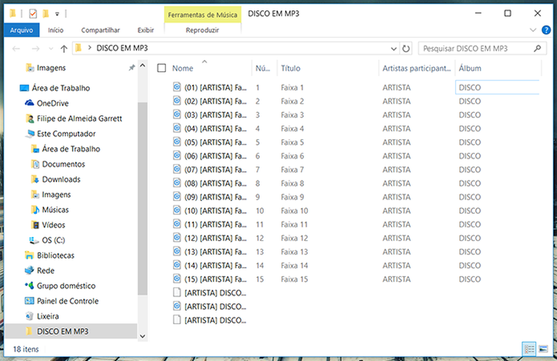The image size is (557, 361).
Task: Click the MP3 icon of file (01)
Action: coord(177,88)
